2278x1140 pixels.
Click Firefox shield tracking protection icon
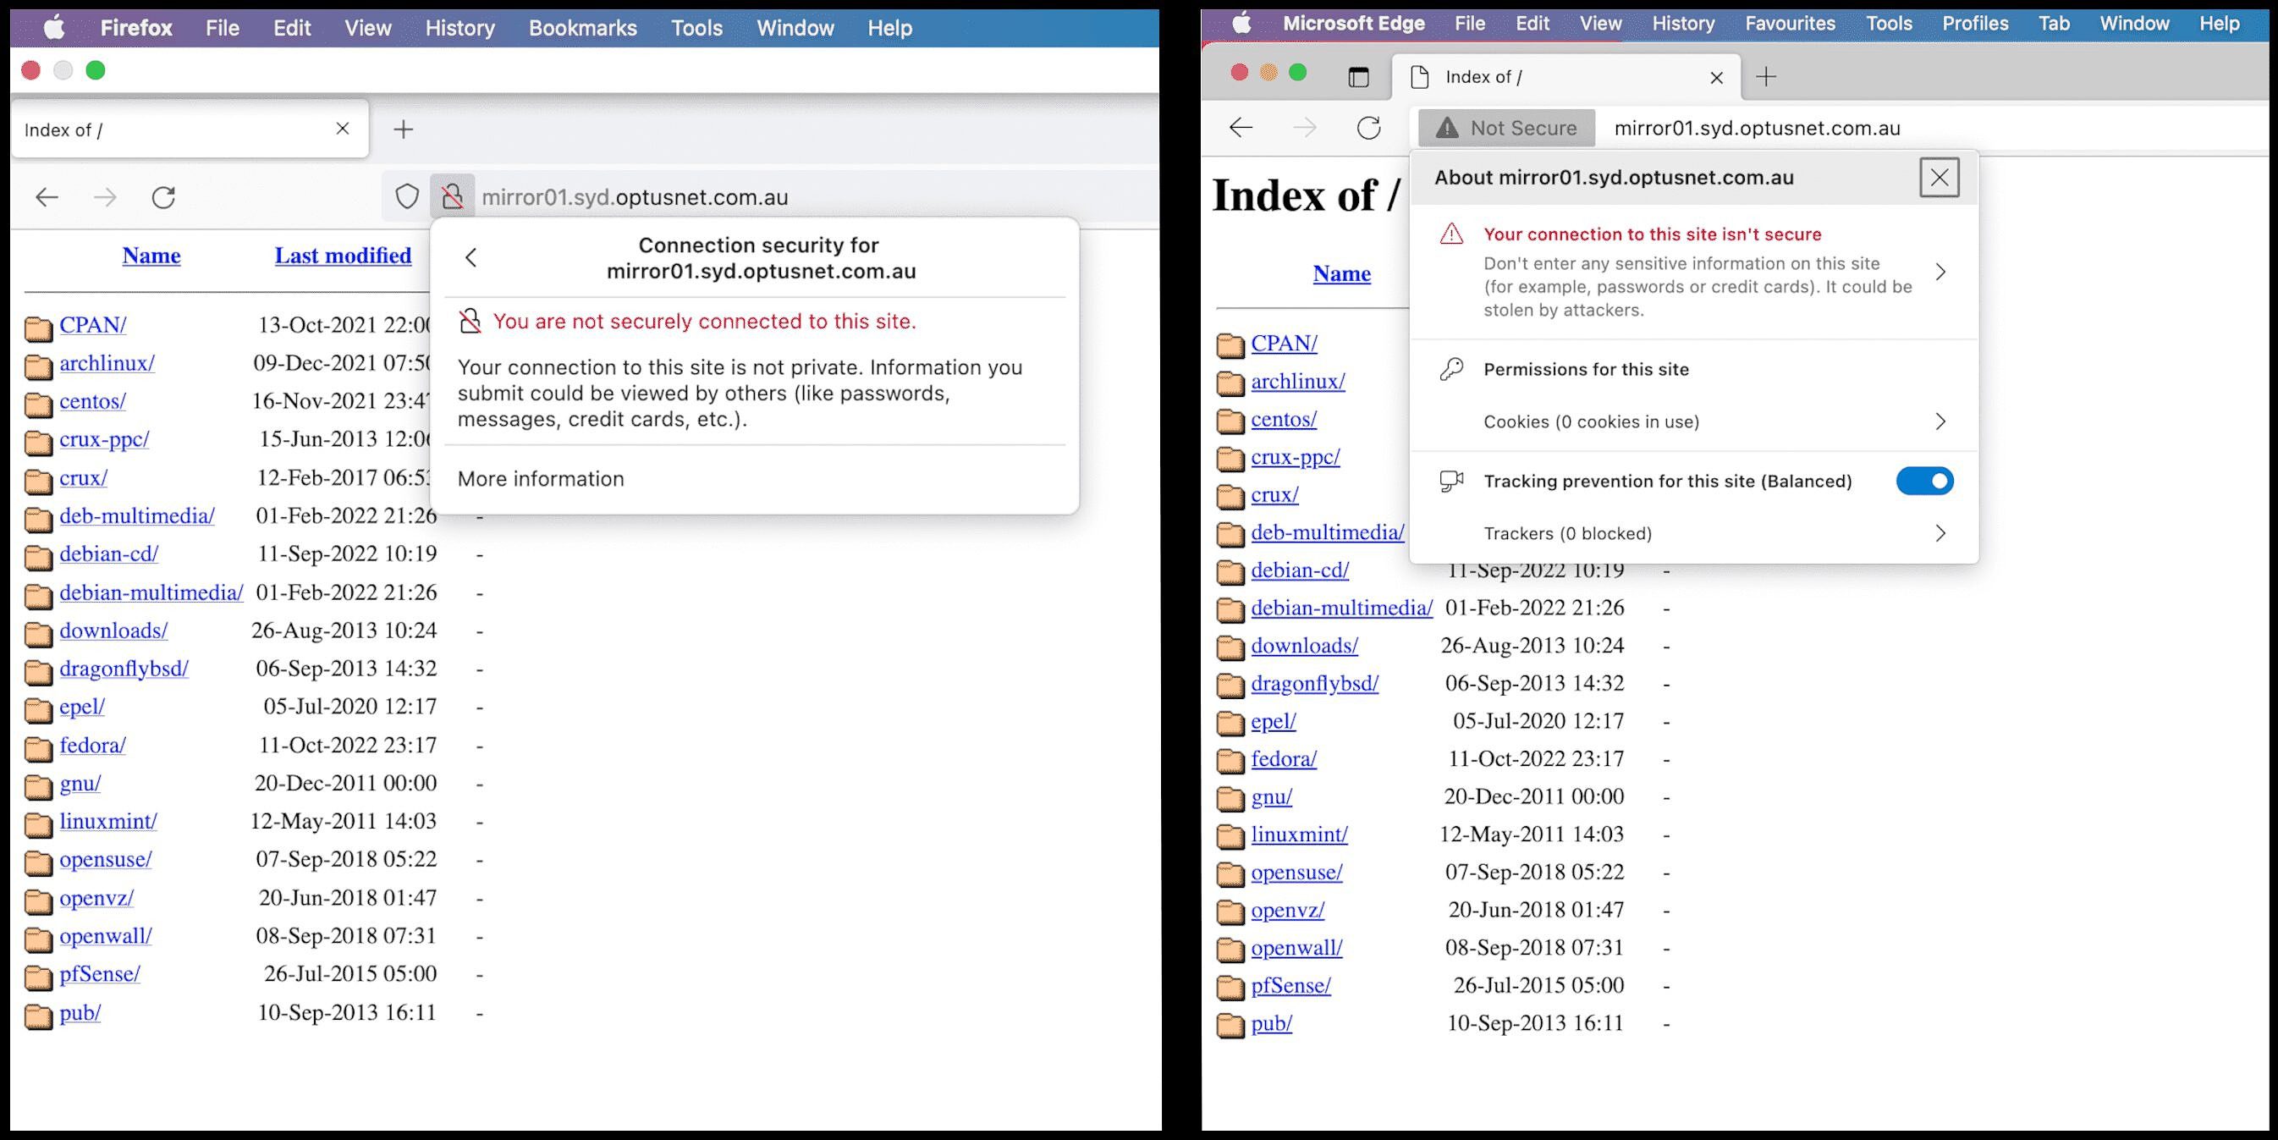(x=407, y=196)
